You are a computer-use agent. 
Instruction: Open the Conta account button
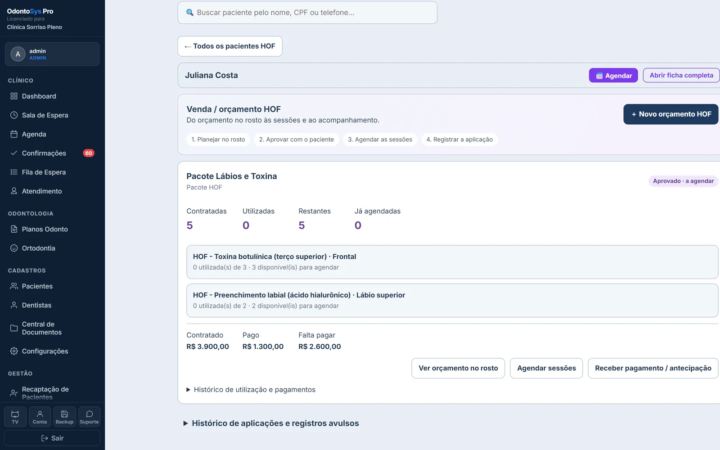(40, 417)
